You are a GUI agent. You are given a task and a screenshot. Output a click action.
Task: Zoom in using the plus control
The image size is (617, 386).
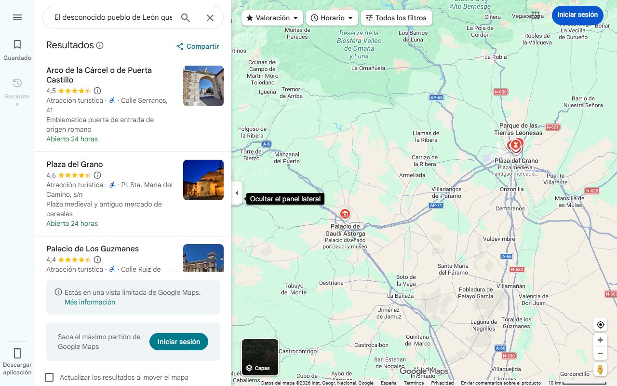(600, 340)
